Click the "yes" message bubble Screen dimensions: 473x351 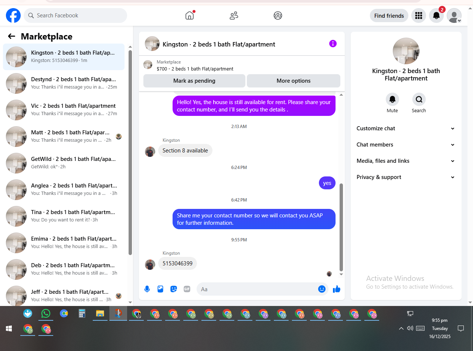click(x=327, y=183)
